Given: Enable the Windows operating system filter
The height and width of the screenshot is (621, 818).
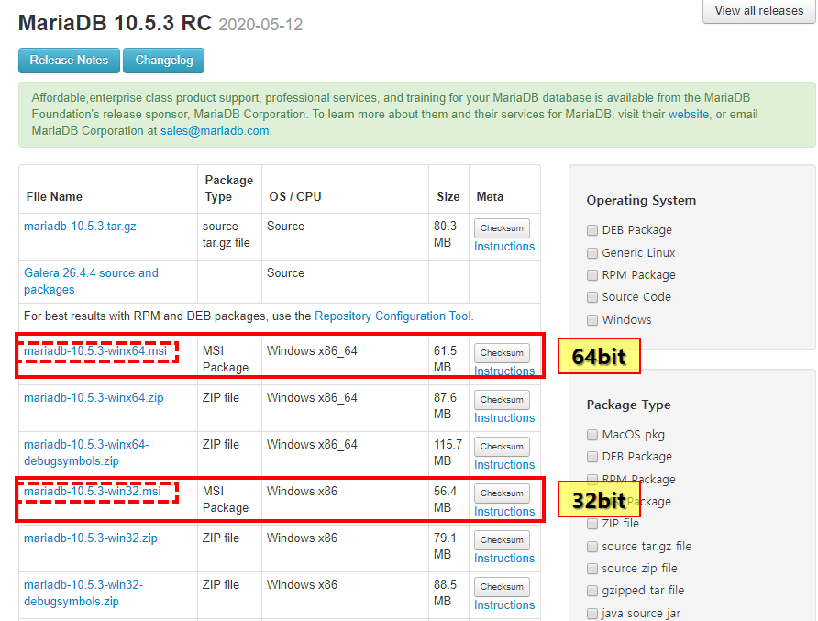Looking at the screenshot, I should coord(592,320).
